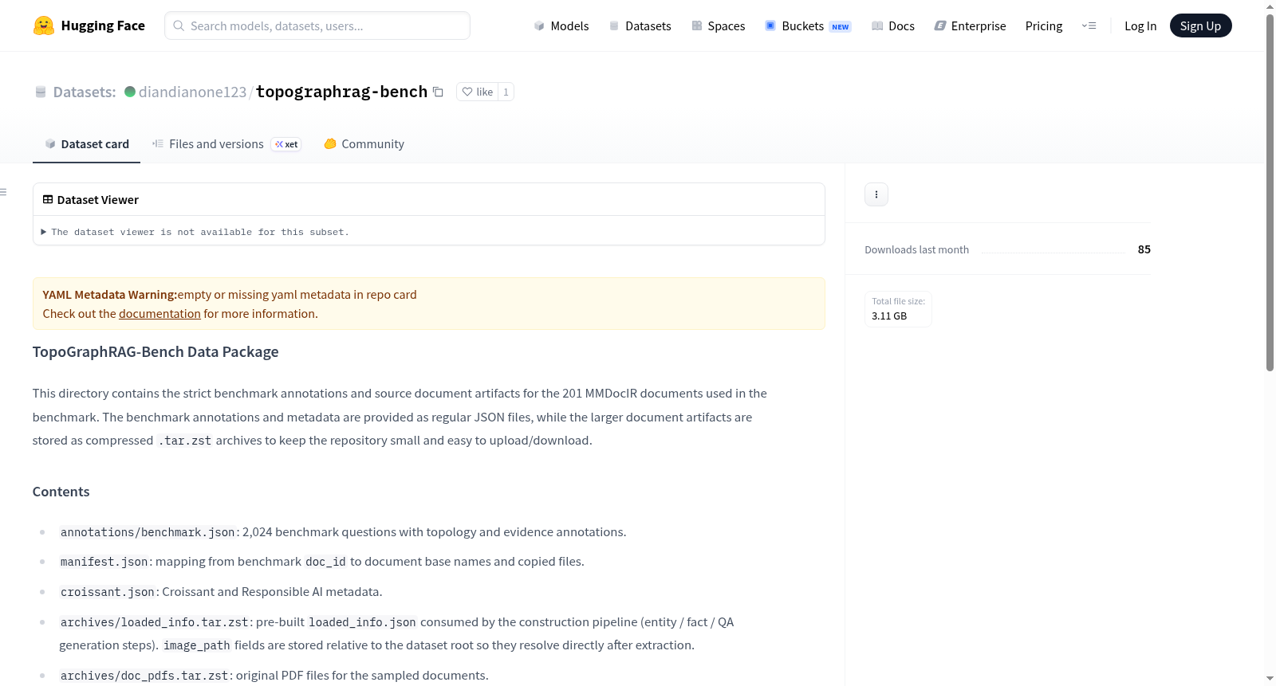Click the Downloads last month value 85
Image resolution: width=1276 pixels, height=686 pixels.
coord(1144,249)
